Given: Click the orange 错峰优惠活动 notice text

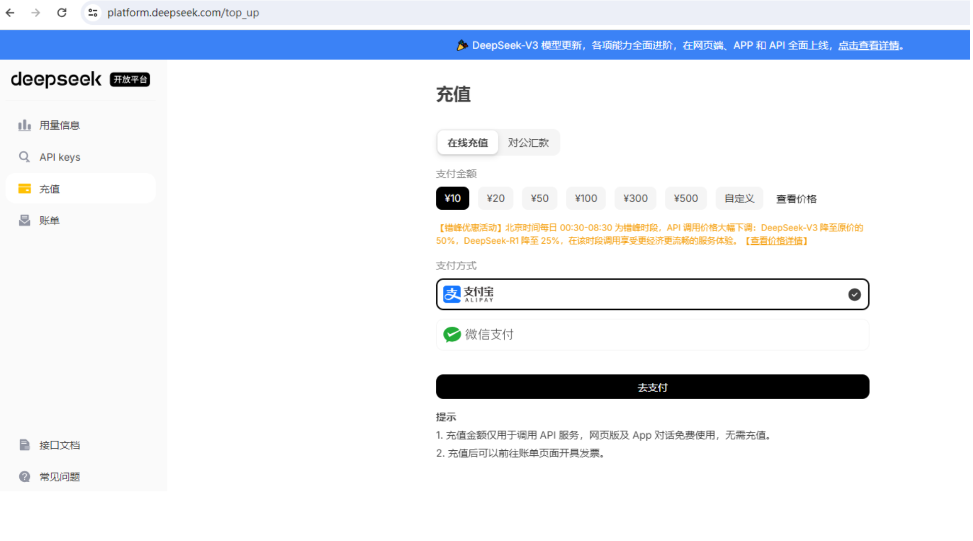Looking at the screenshot, I should (650, 234).
